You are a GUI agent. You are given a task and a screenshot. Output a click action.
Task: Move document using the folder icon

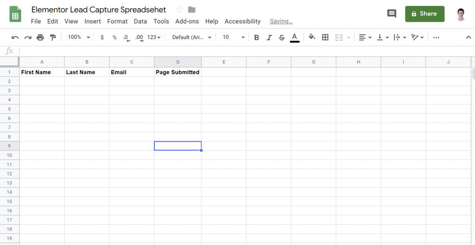pyautogui.click(x=192, y=10)
